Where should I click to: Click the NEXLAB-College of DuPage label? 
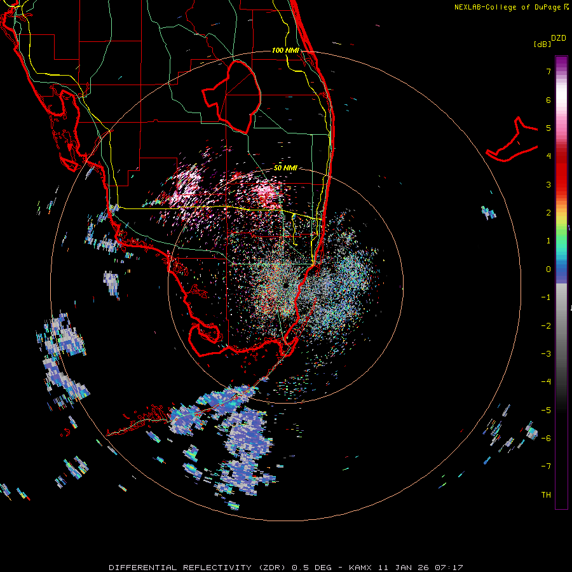coord(507,7)
